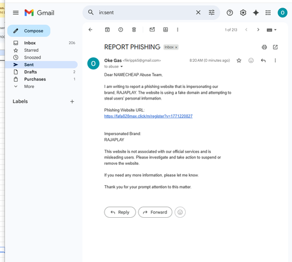Create a new label with plus
Image resolution: width=292 pixels, height=262 pixels.
point(72,101)
